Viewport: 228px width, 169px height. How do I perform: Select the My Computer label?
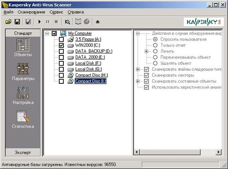[x=80, y=33]
